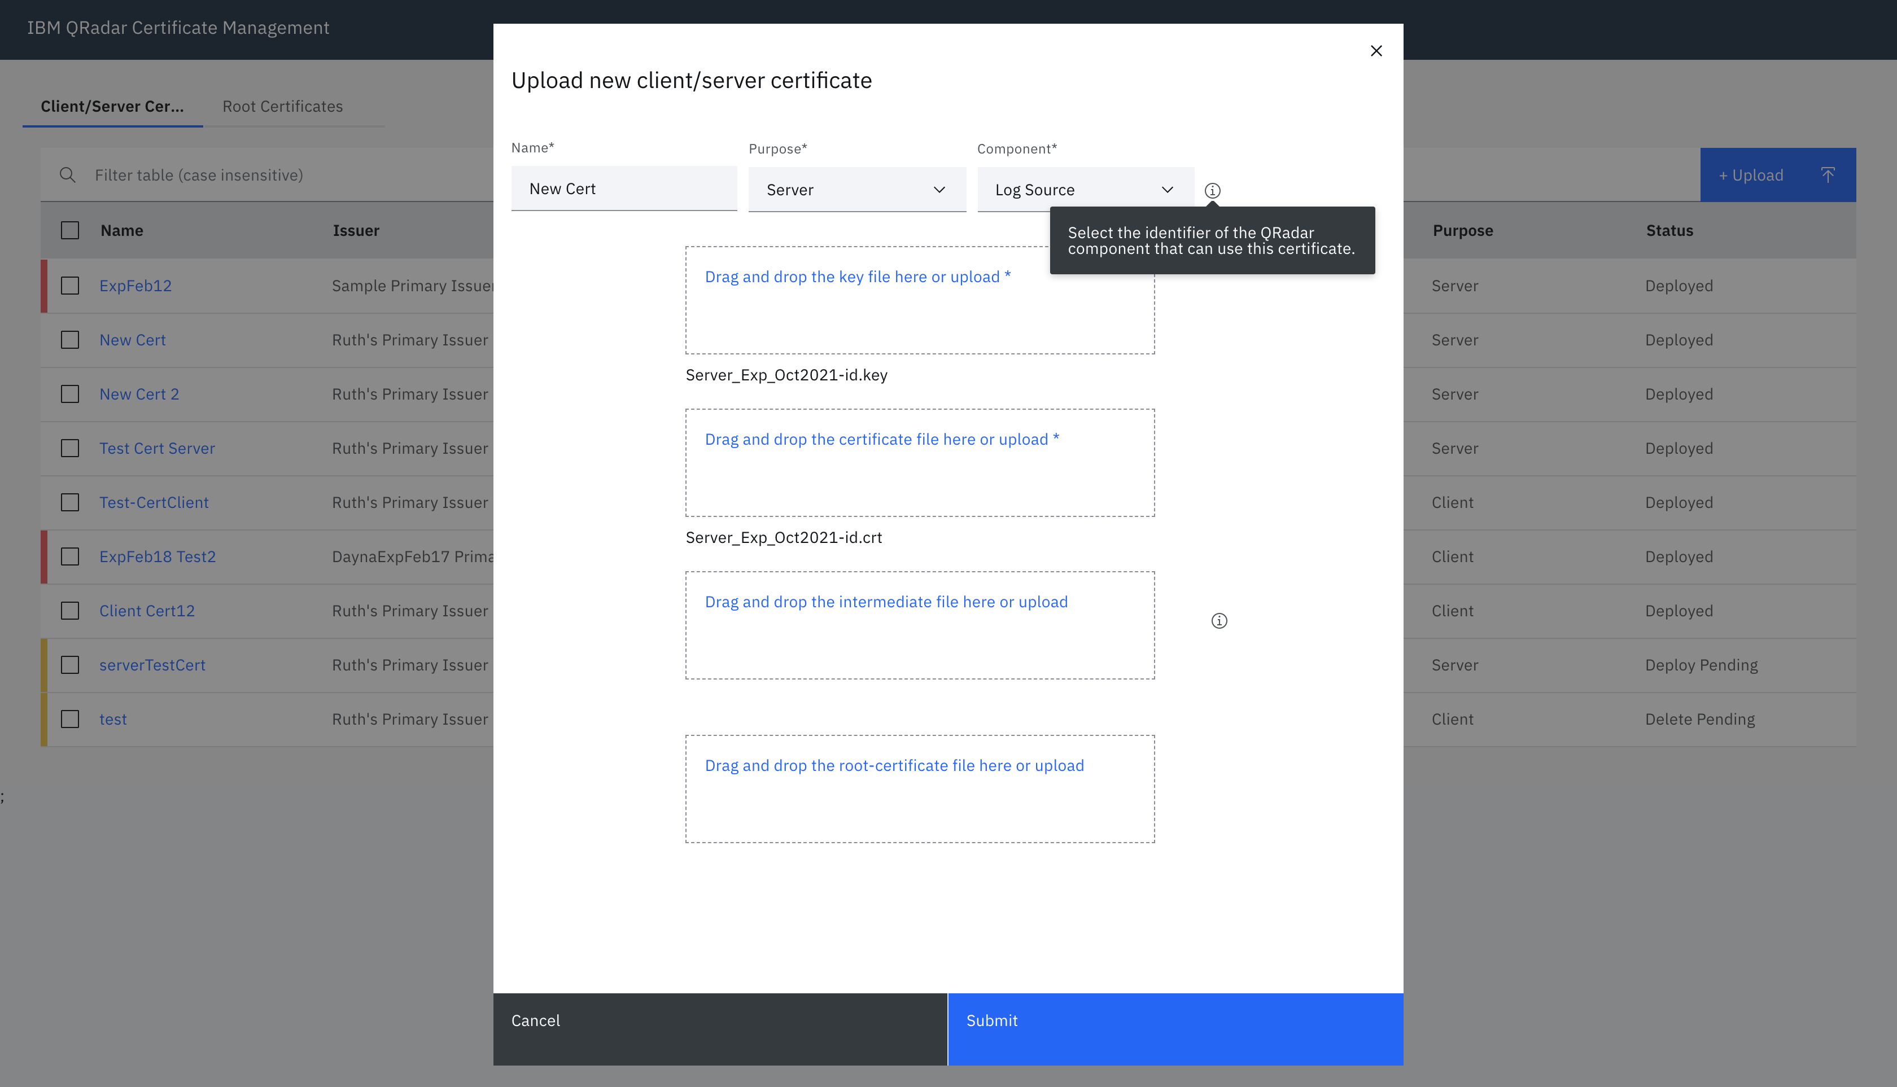The width and height of the screenshot is (1897, 1087).
Task: Click the upload arrow icon on Upload button
Action: (x=1828, y=175)
